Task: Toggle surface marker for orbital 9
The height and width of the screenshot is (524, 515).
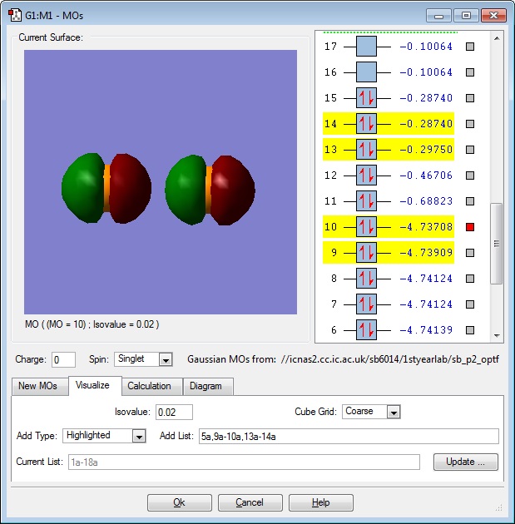Action: (x=470, y=253)
